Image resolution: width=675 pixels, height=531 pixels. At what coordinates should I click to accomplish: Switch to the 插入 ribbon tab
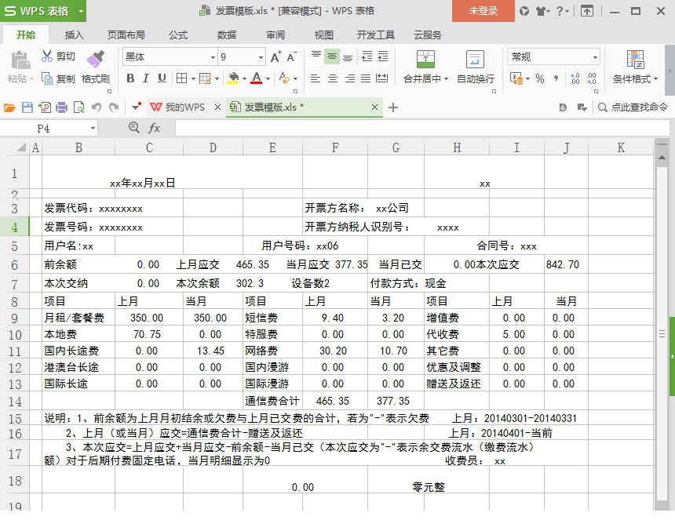74,35
